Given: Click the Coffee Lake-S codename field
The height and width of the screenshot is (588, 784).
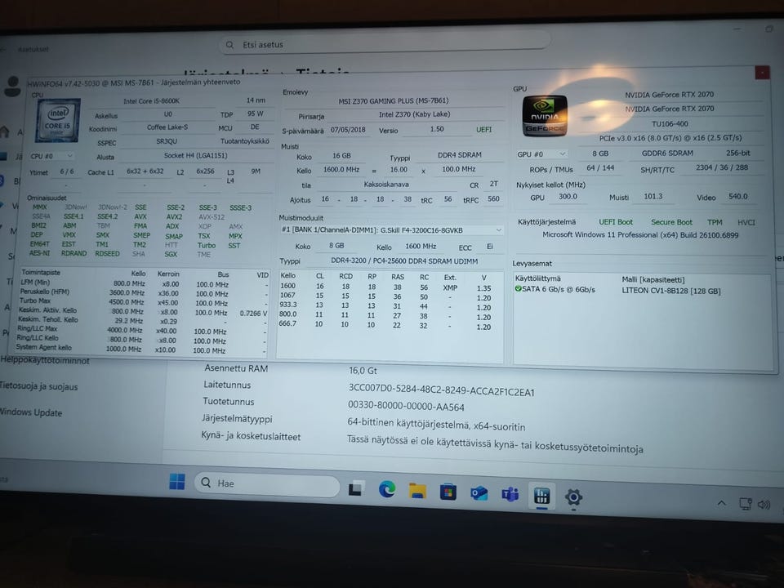Looking at the screenshot, I should coord(167,127).
